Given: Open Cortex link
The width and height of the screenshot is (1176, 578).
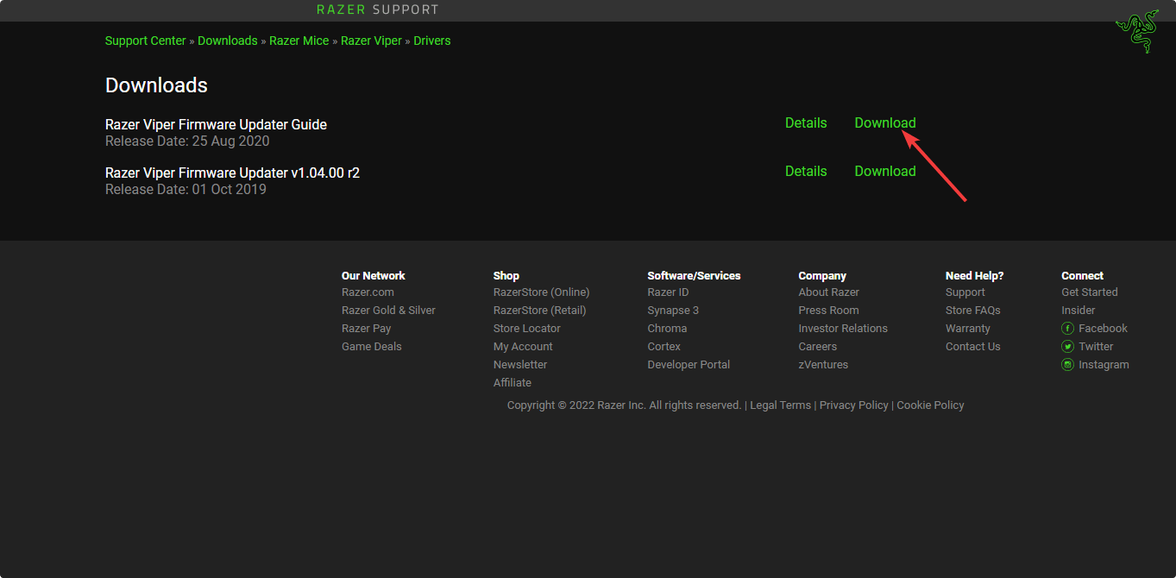Looking at the screenshot, I should [x=664, y=346].
